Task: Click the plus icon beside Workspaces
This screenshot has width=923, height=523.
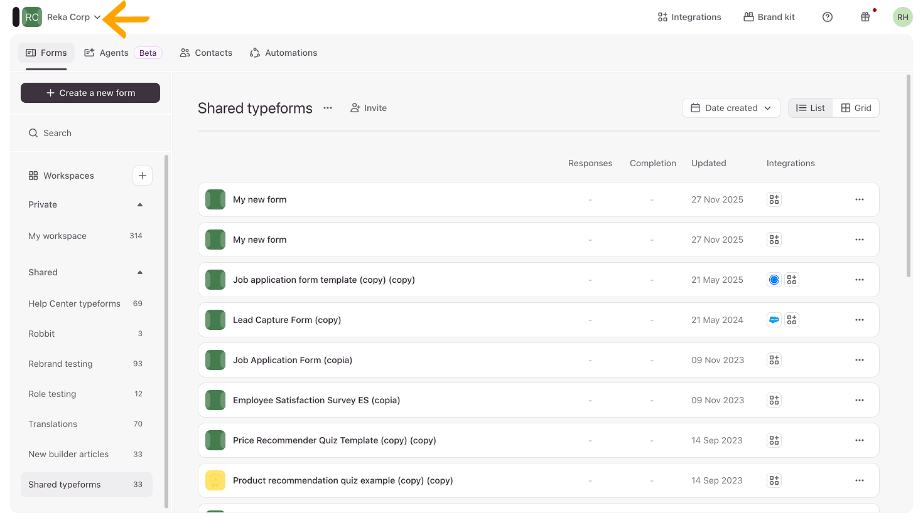Action: (x=143, y=176)
